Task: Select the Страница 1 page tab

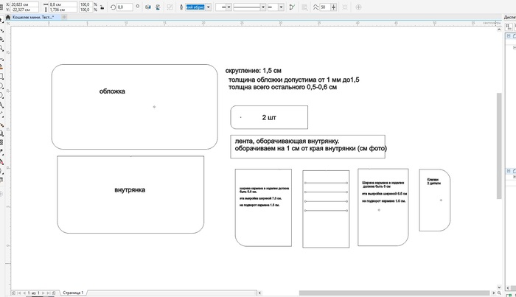Action: point(73,293)
